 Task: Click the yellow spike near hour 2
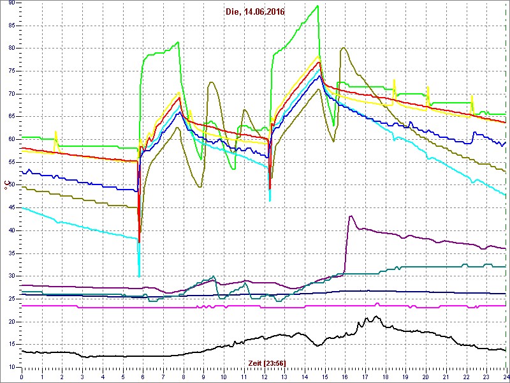[x=56, y=131]
